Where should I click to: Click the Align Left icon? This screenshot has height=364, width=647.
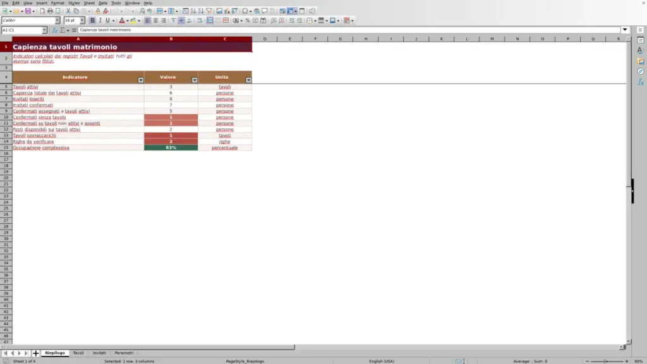click(148, 21)
